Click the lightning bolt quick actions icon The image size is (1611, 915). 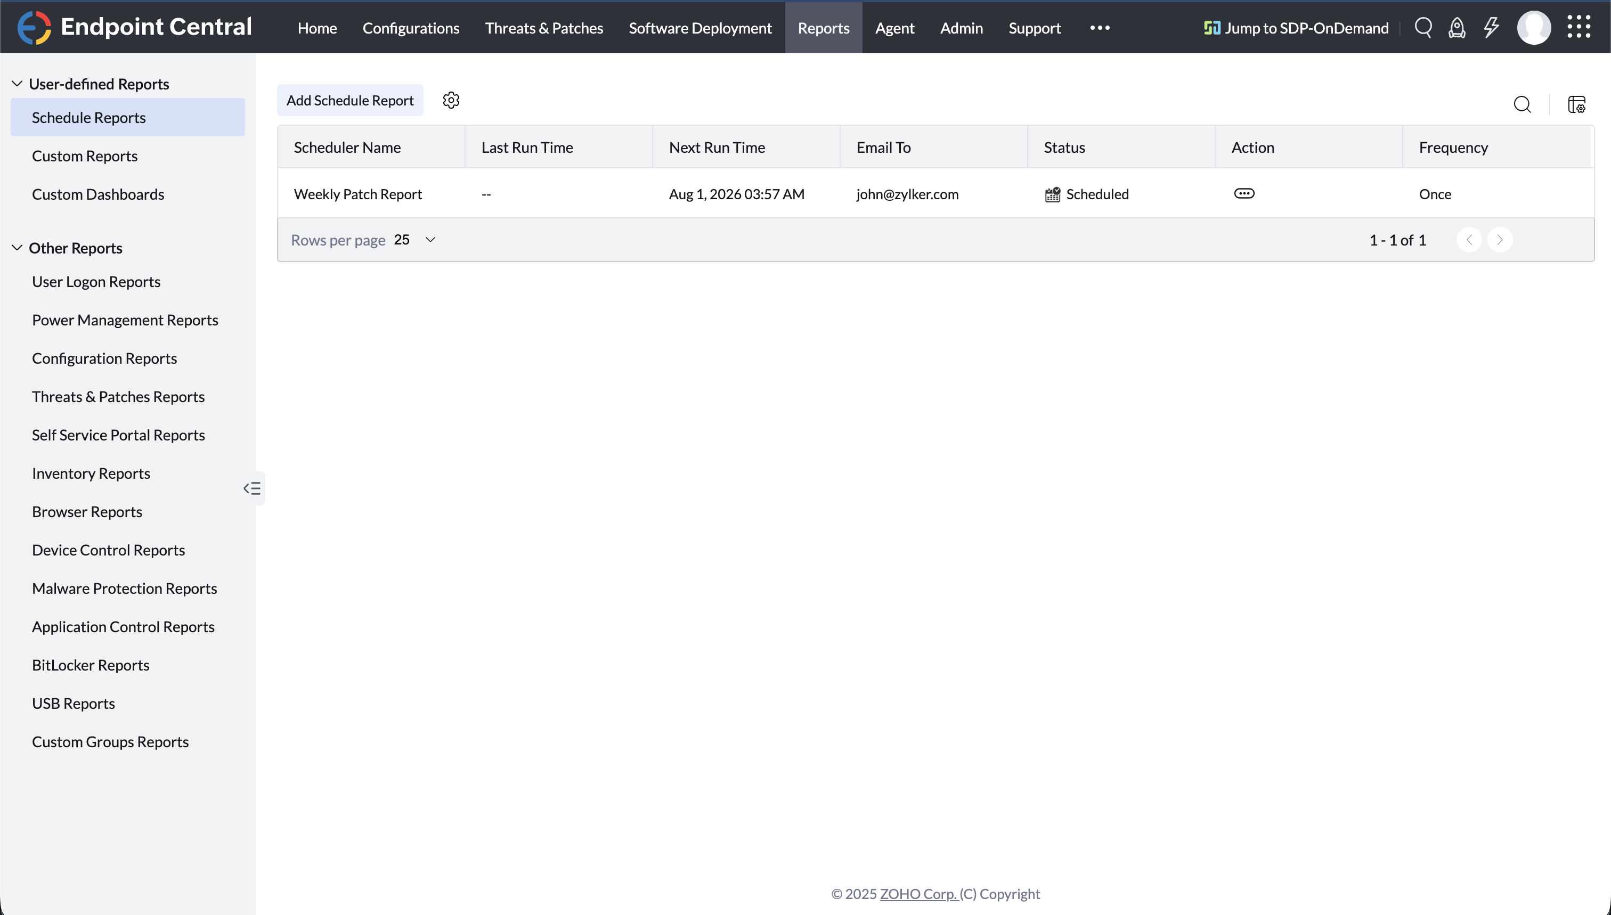[x=1491, y=28]
